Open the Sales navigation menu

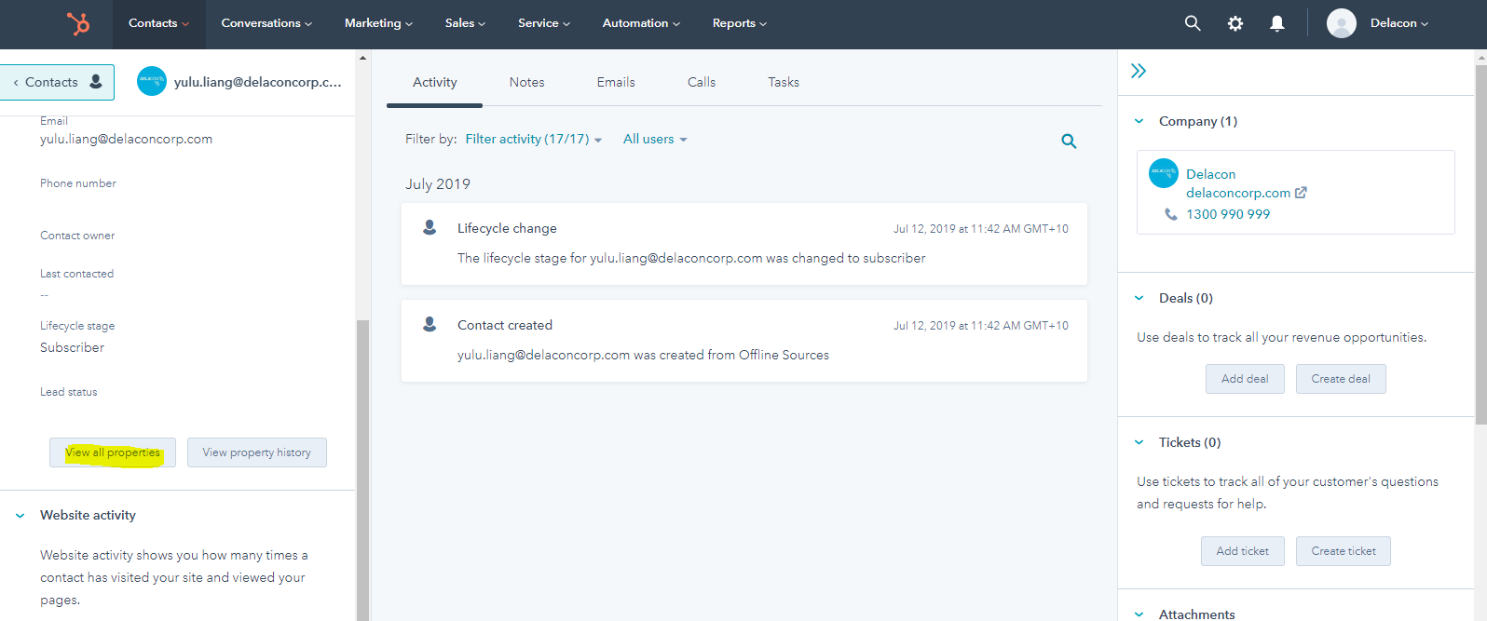click(465, 23)
